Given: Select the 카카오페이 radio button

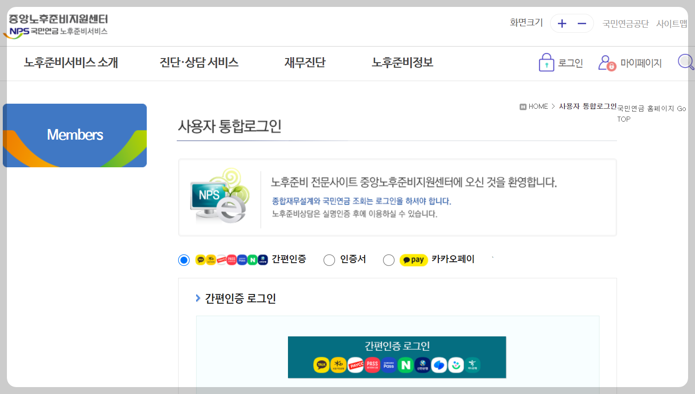Looking at the screenshot, I should click(389, 260).
